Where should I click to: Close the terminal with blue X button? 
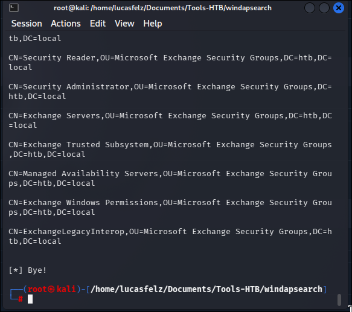(x=339, y=8)
